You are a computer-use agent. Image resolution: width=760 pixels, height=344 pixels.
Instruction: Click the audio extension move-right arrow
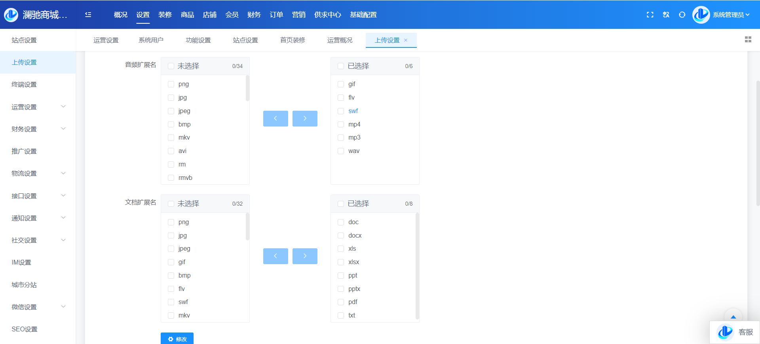pos(305,119)
